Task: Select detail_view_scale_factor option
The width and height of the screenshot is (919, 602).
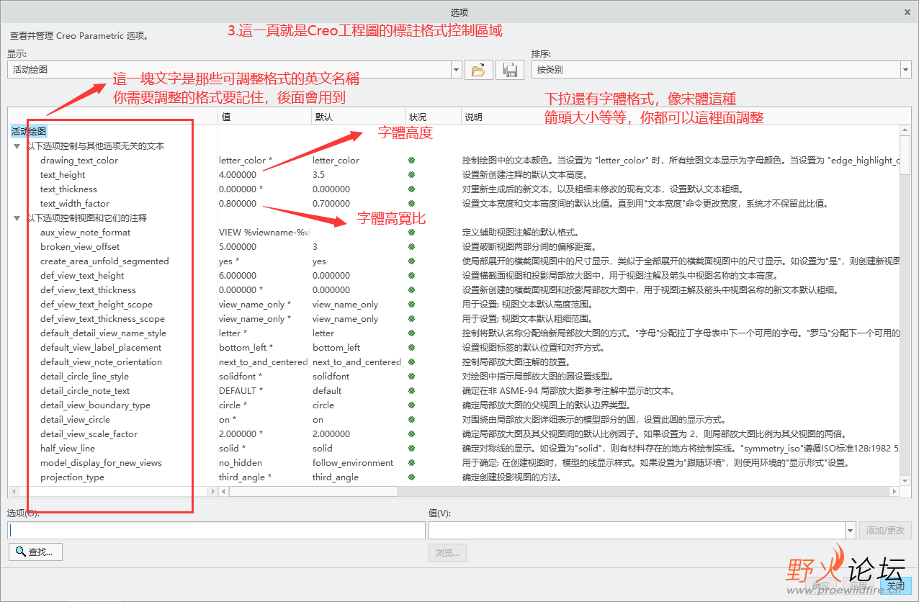Action: pyautogui.click(x=89, y=434)
